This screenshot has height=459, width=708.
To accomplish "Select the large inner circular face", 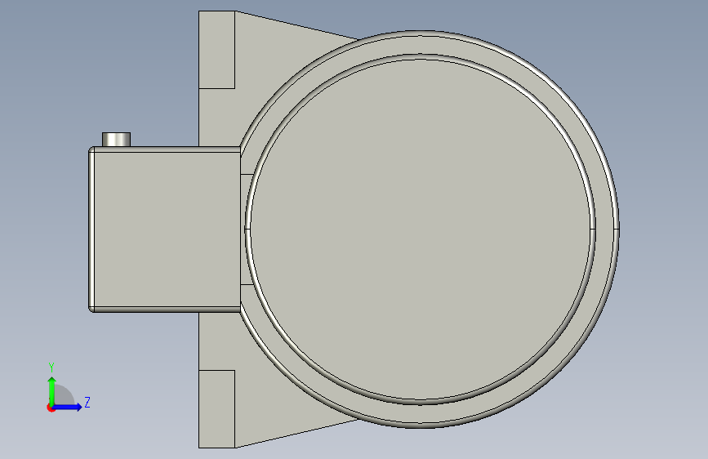I will pyautogui.click(x=421, y=229).
